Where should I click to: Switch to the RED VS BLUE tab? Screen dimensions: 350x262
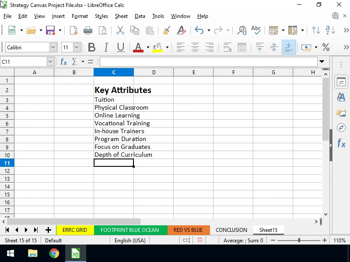(x=189, y=230)
